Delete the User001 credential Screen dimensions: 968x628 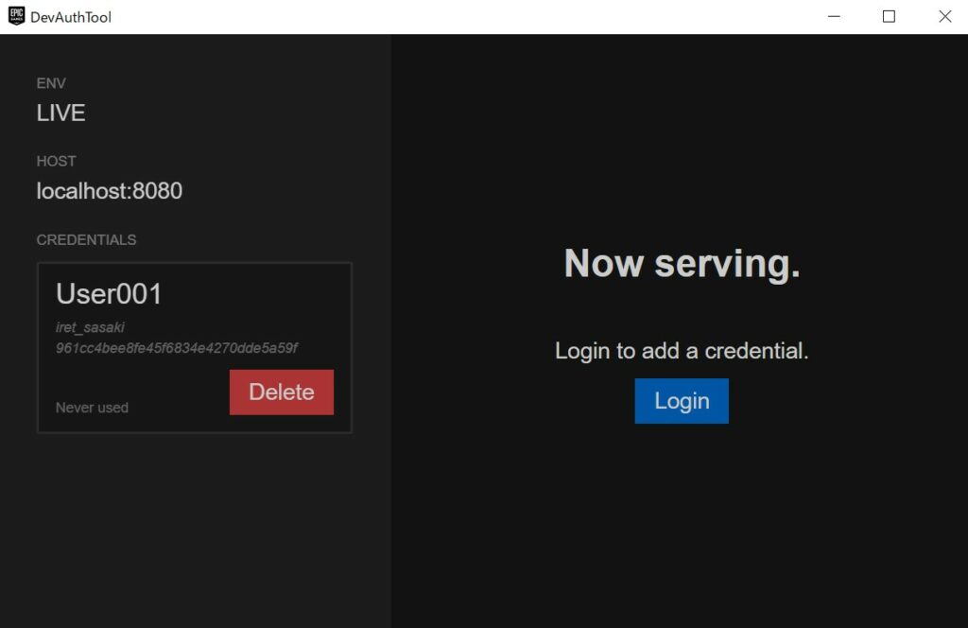[281, 392]
